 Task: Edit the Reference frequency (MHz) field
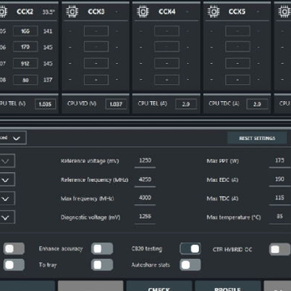[x=145, y=179]
